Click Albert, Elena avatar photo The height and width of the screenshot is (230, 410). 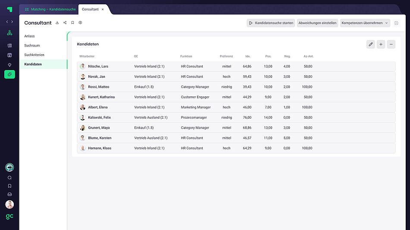tap(83, 107)
